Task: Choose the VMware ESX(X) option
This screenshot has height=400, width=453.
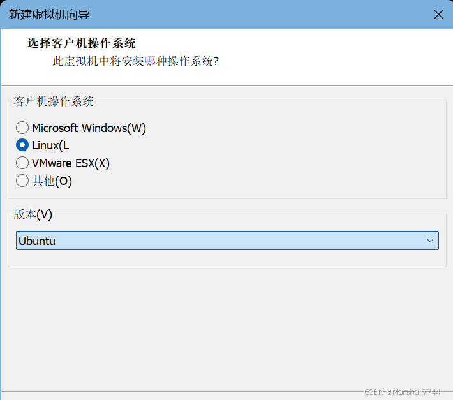Action: 22,163
